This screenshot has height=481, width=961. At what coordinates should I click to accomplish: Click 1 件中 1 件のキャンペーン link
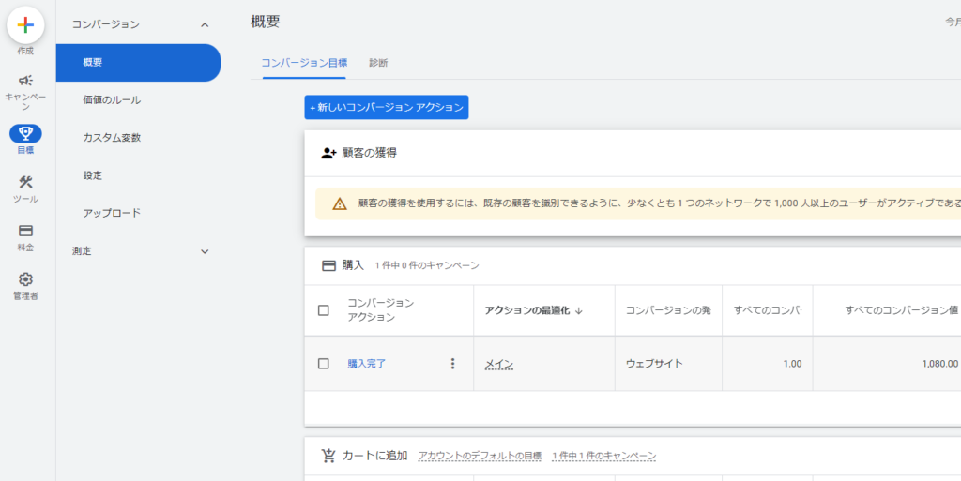(603, 456)
